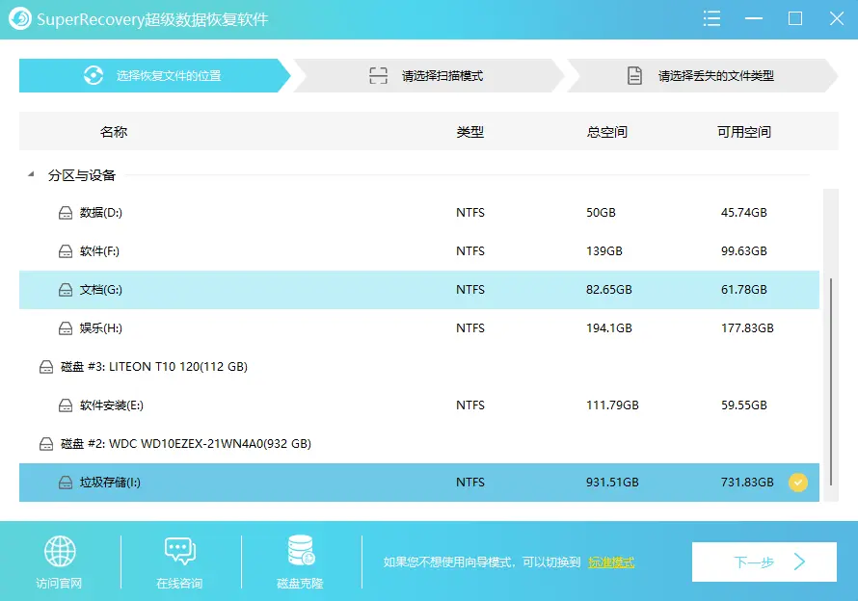Open the 选择恢复文件的位置 step tab

pos(155,75)
